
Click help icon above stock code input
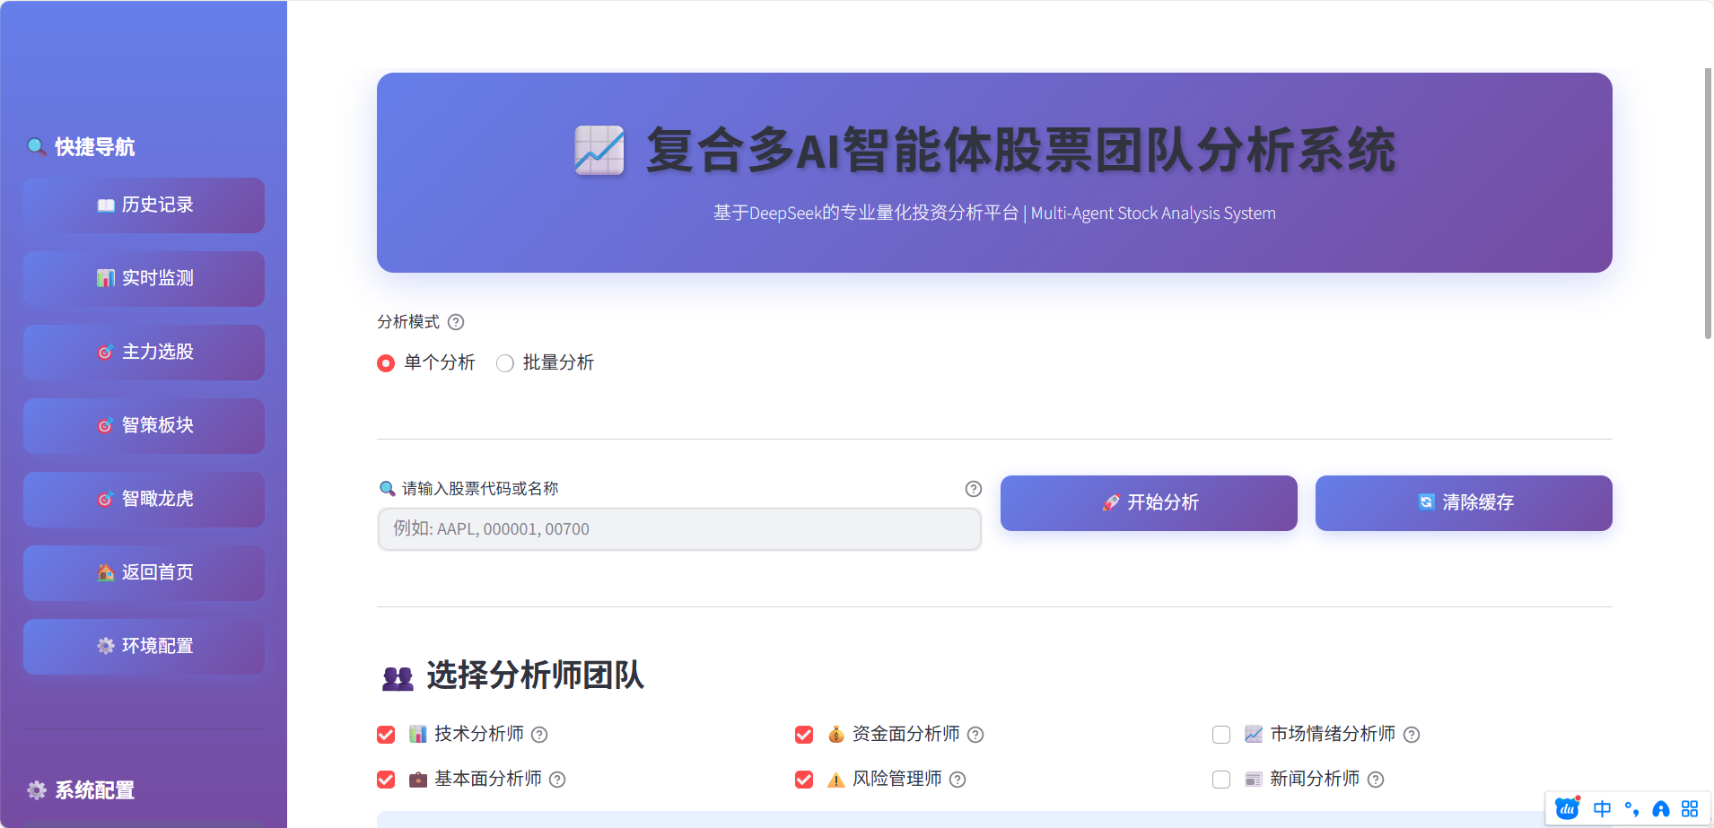(x=973, y=489)
